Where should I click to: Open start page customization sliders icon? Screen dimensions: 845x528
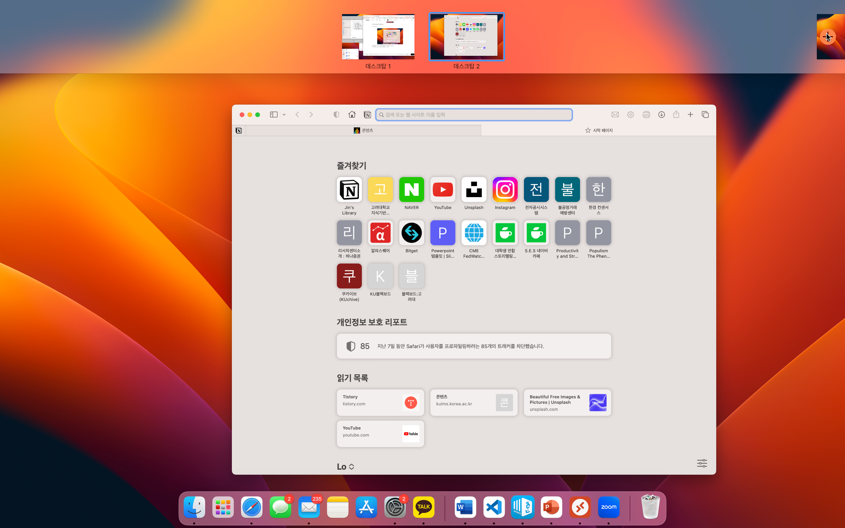pyautogui.click(x=702, y=463)
